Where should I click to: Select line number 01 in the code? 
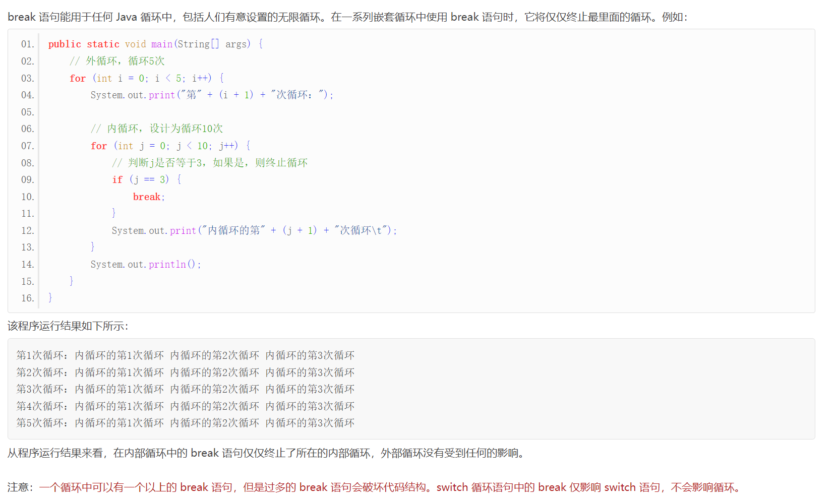point(28,44)
